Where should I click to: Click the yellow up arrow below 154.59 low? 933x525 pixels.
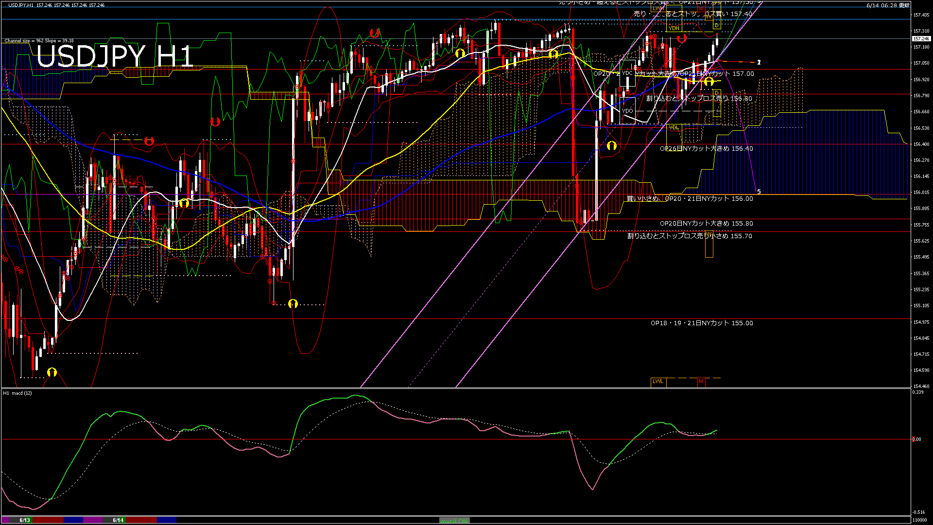52,372
